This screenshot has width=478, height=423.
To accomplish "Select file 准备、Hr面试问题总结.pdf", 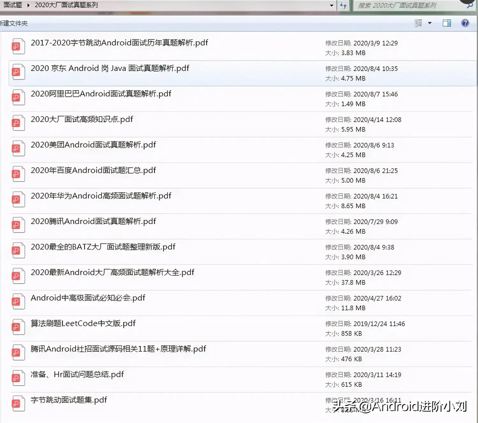I will click(x=77, y=374).
